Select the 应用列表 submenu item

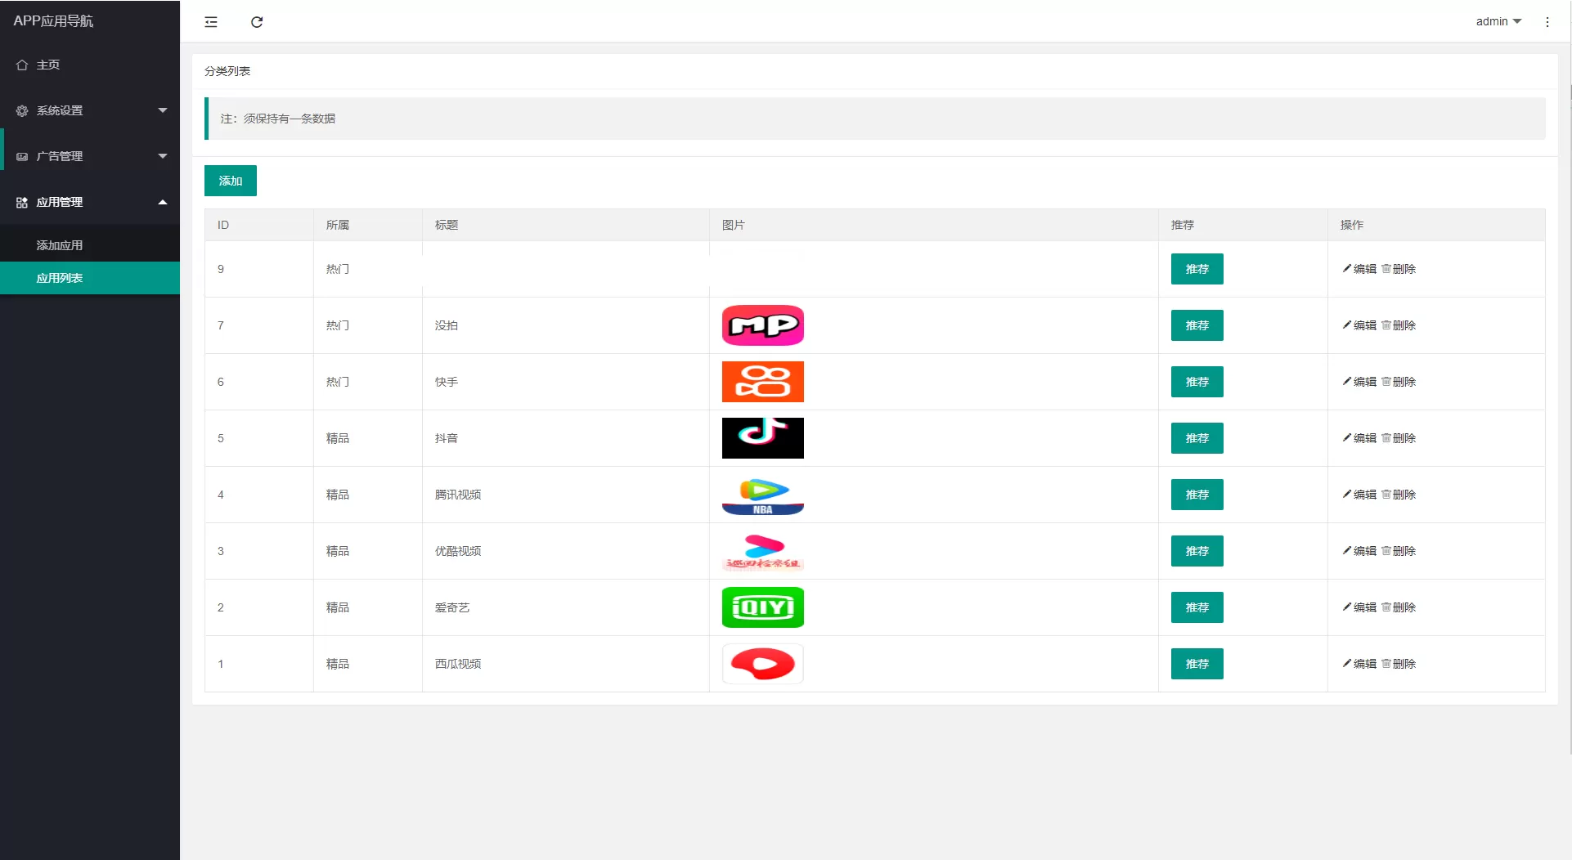(60, 278)
